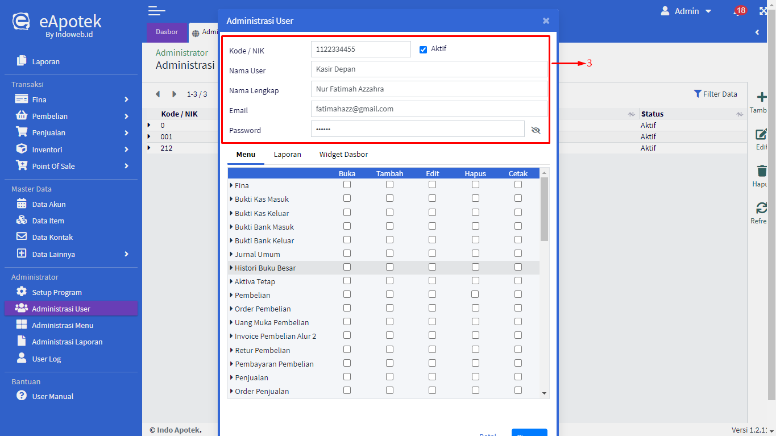Check Hapus for Jurnal Umum
776x436 pixels.
(475, 254)
